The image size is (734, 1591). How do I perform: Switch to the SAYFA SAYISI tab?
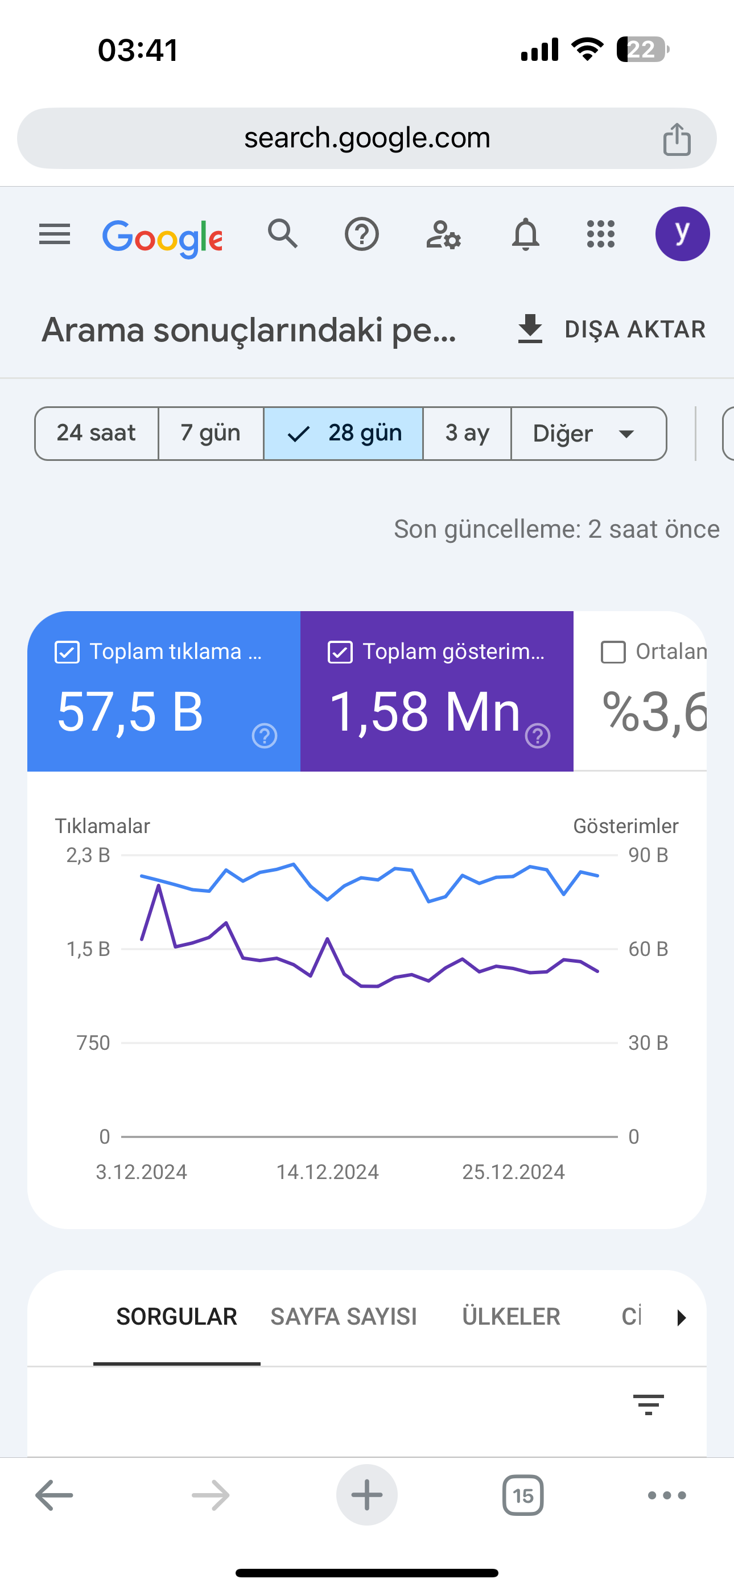344,1317
